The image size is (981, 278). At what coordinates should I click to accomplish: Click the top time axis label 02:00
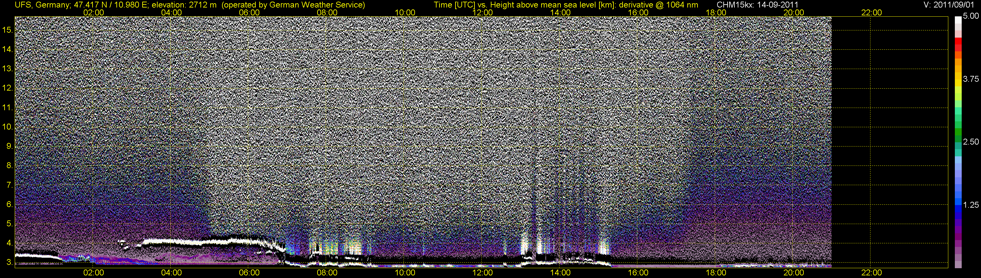tap(93, 12)
